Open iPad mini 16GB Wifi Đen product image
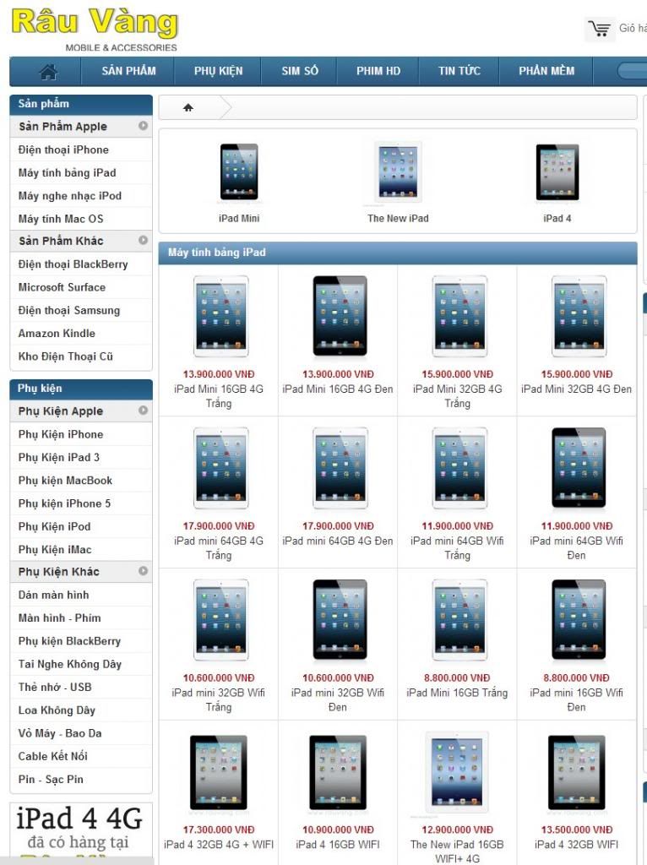The image size is (647, 865). 579,619
